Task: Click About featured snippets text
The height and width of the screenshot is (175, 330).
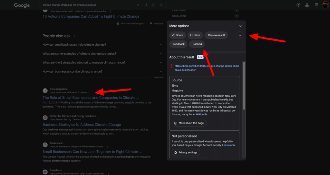Action: (132, 24)
